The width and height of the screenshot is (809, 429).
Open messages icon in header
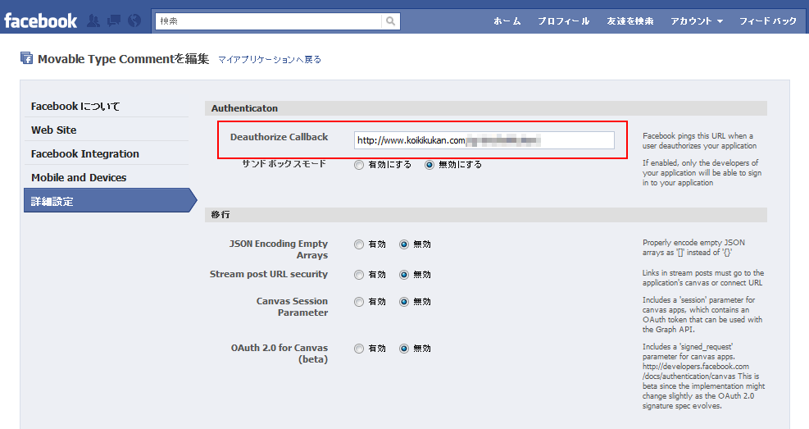click(113, 21)
